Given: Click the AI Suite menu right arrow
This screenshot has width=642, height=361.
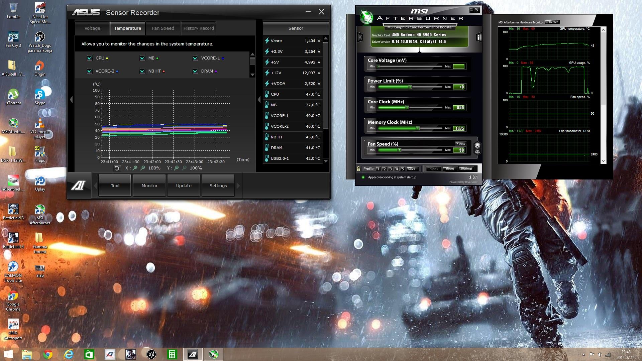Looking at the screenshot, I should [x=238, y=186].
